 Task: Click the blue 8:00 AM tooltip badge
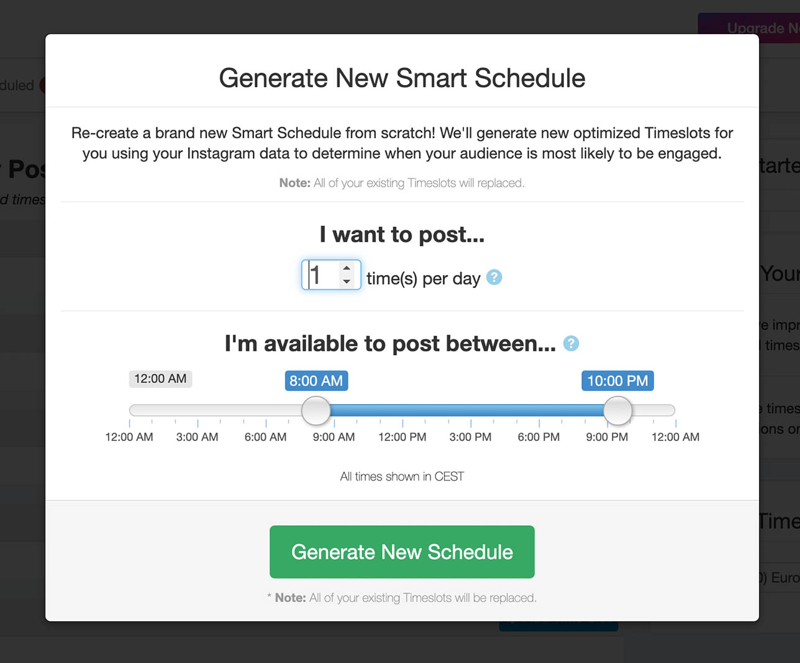[316, 381]
